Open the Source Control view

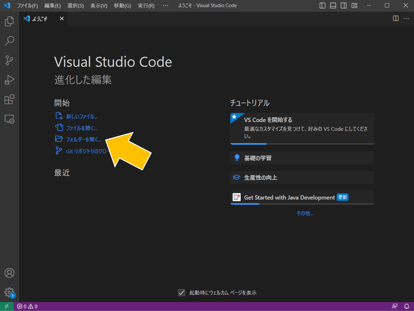(x=9, y=60)
